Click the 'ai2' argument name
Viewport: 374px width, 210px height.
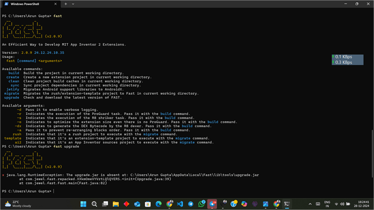point(18,142)
